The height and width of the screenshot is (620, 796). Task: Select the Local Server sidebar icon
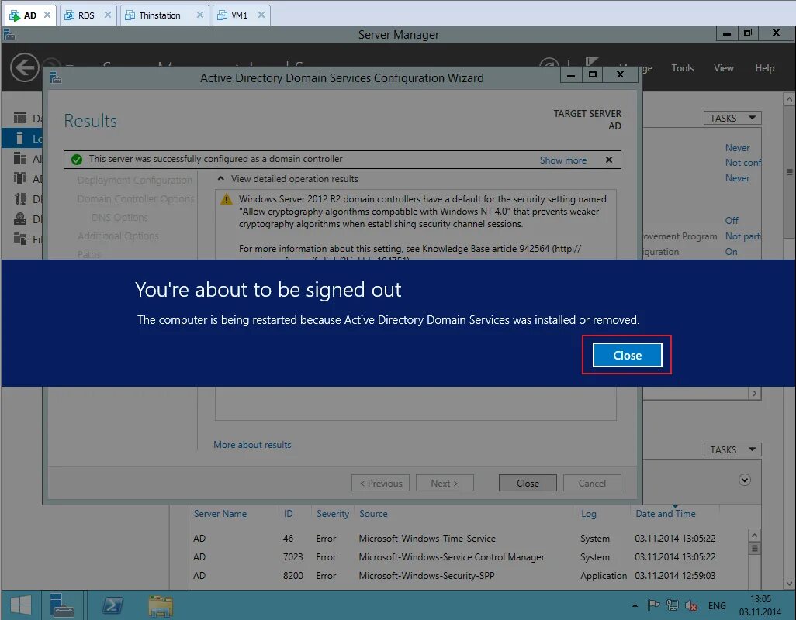20,139
